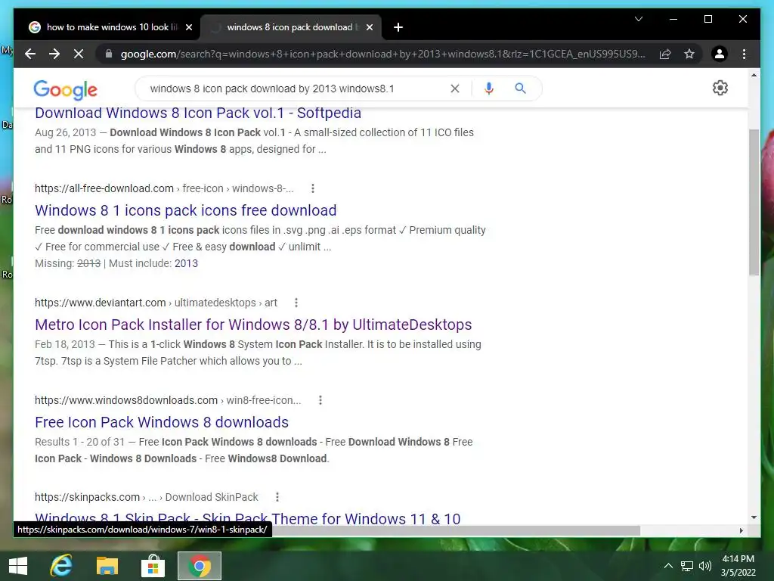Open the Windows Start menu

18,566
